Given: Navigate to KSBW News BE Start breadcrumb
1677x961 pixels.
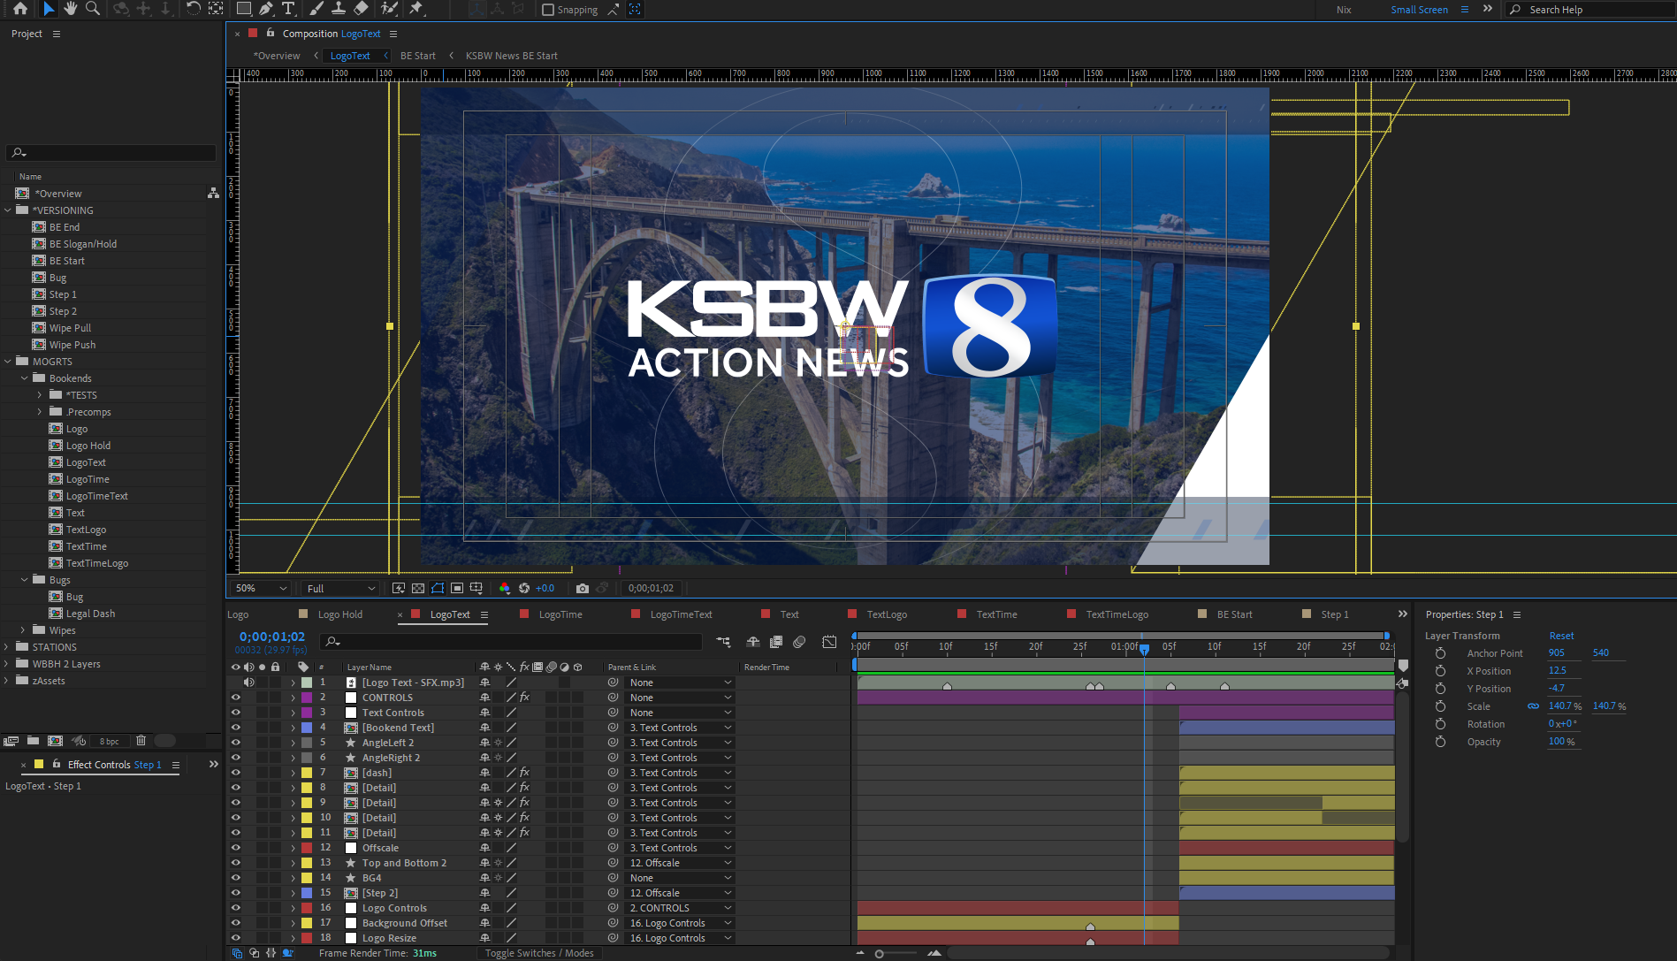Looking at the screenshot, I should (x=512, y=56).
